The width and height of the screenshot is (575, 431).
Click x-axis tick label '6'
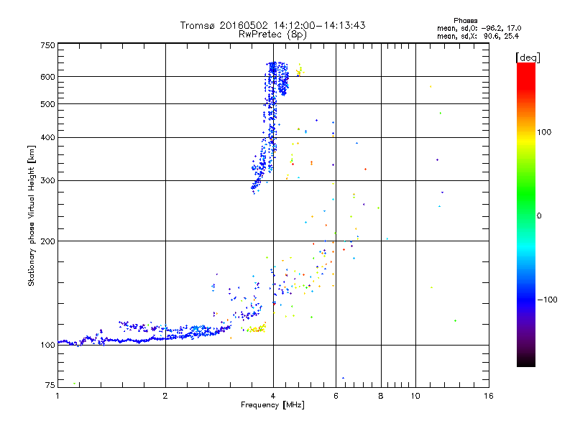pos(336,396)
